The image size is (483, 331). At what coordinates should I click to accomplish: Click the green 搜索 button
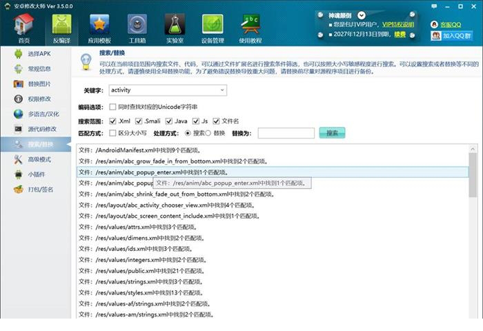coord(332,133)
